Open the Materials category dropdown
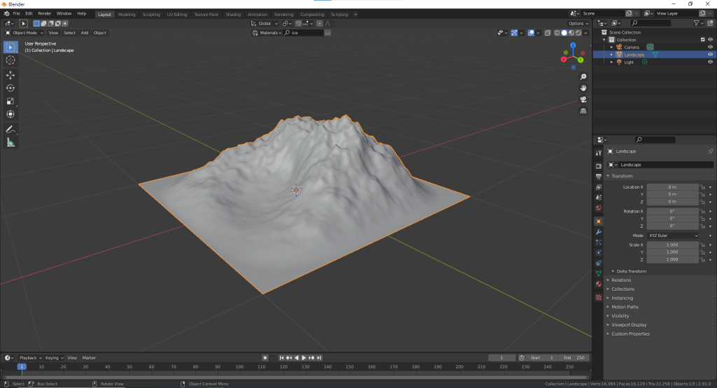The height and width of the screenshot is (388, 717). point(267,33)
